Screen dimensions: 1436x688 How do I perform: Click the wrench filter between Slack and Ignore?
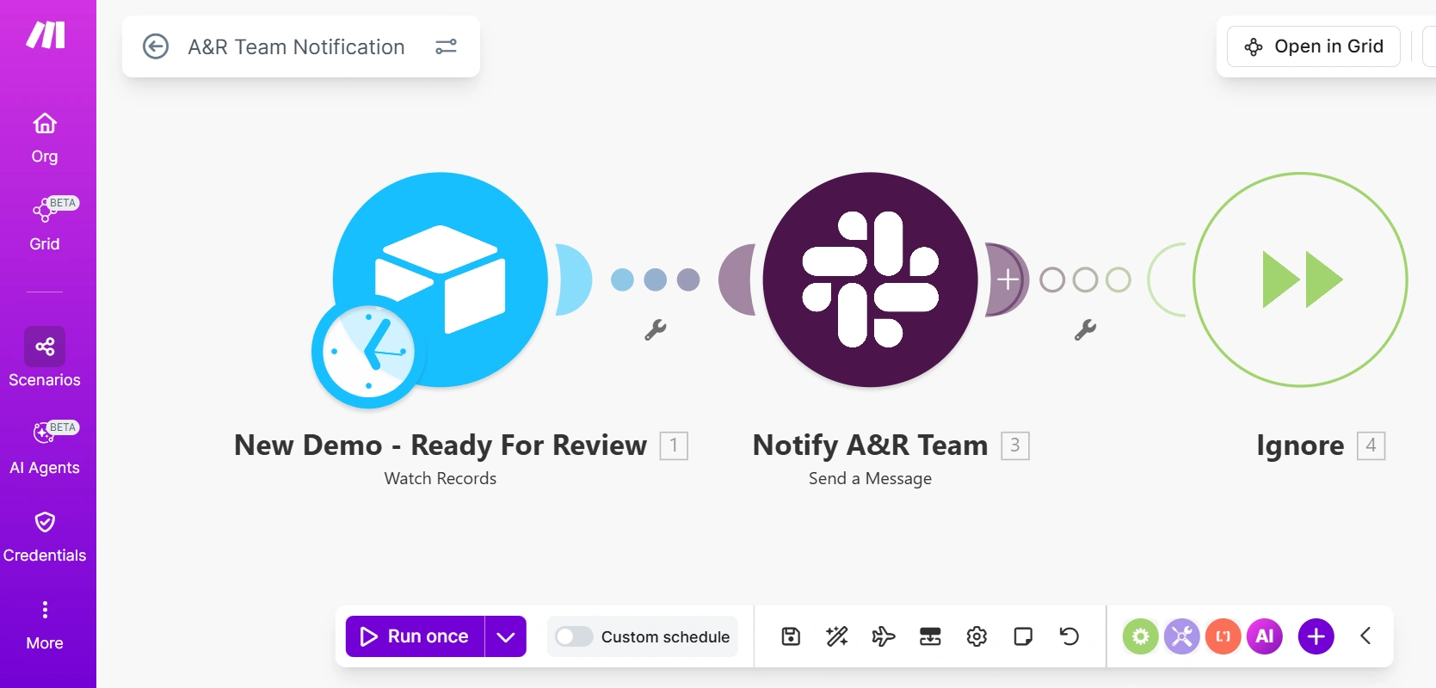coord(1085,330)
